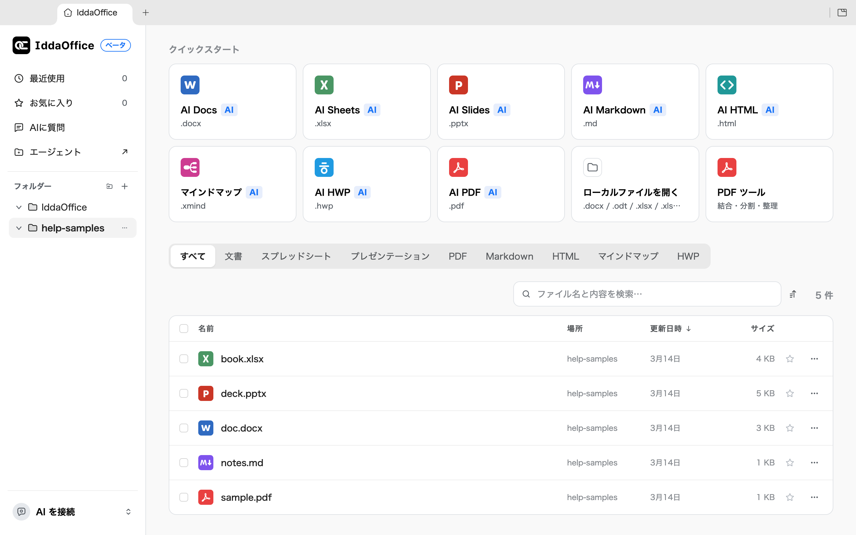Image resolution: width=856 pixels, height=535 pixels.
Task: Open お気に入り in sidebar
Action: (x=72, y=103)
